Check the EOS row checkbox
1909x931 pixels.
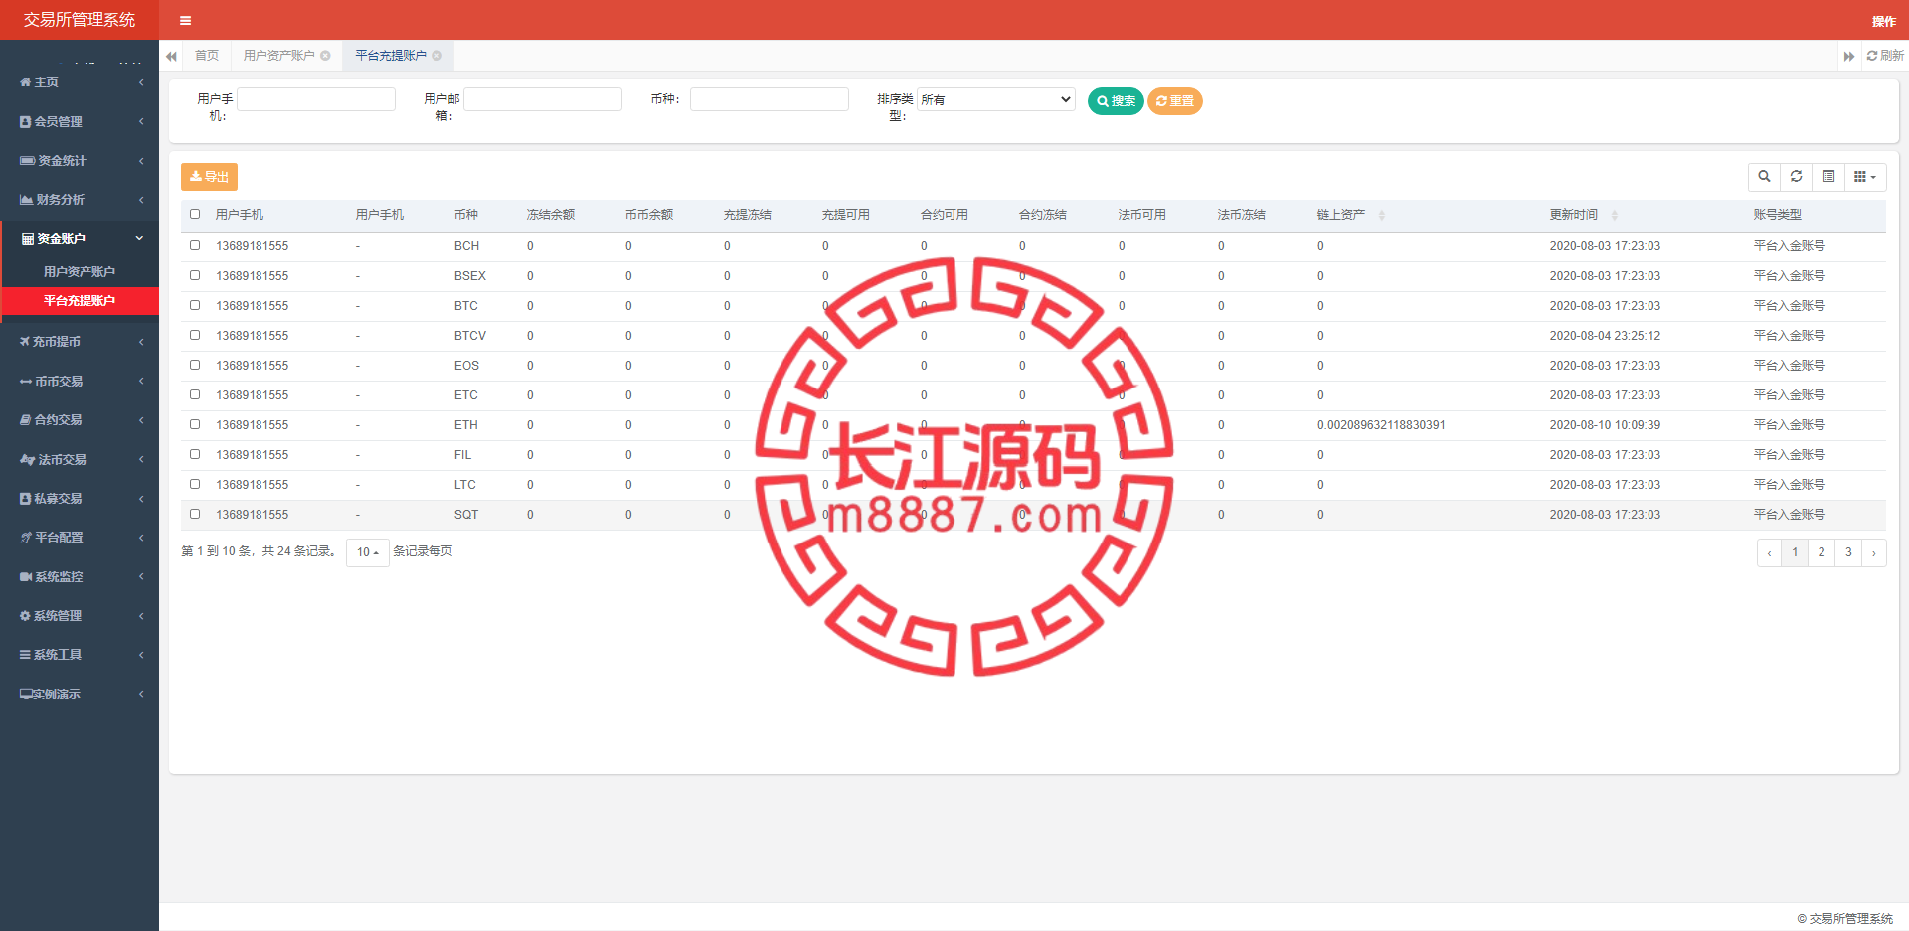[195, 365]
